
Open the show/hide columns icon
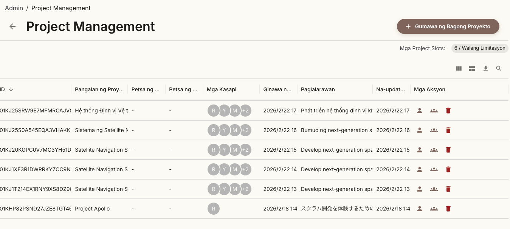pos(459,69)
